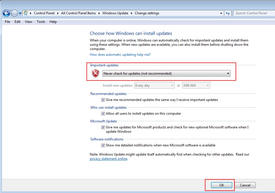Open the 3:00 AM time dropdown
The height and width of the screenshot is (193, 275).
196,85
